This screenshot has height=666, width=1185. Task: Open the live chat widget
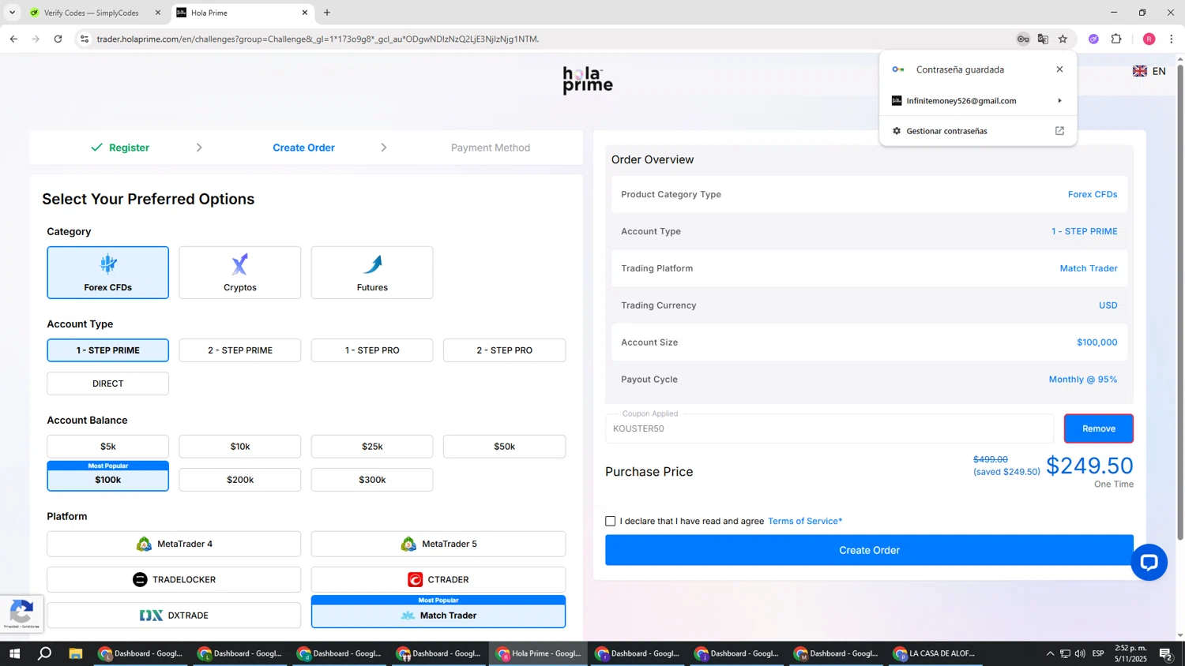(x=1149, y=563)
